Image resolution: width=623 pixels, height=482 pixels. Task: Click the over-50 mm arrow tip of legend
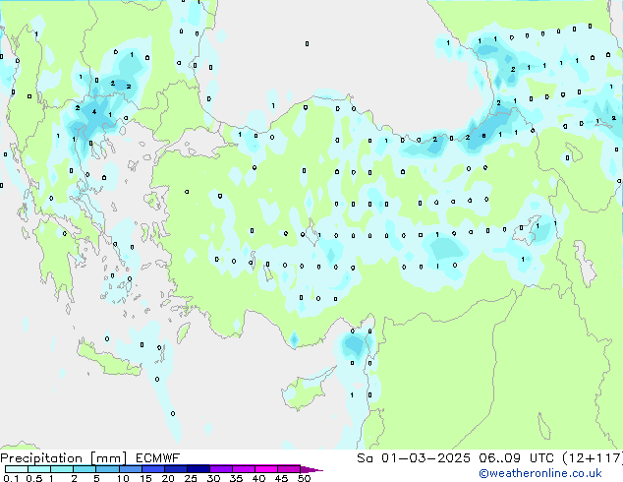311,469
